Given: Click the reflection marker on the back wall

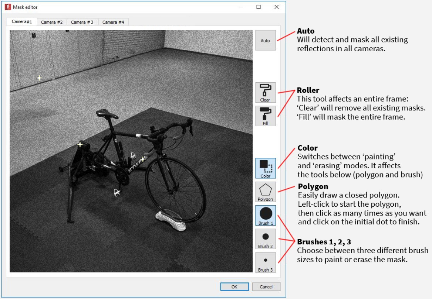Looking at the screenshot, I should pos(40,78).
